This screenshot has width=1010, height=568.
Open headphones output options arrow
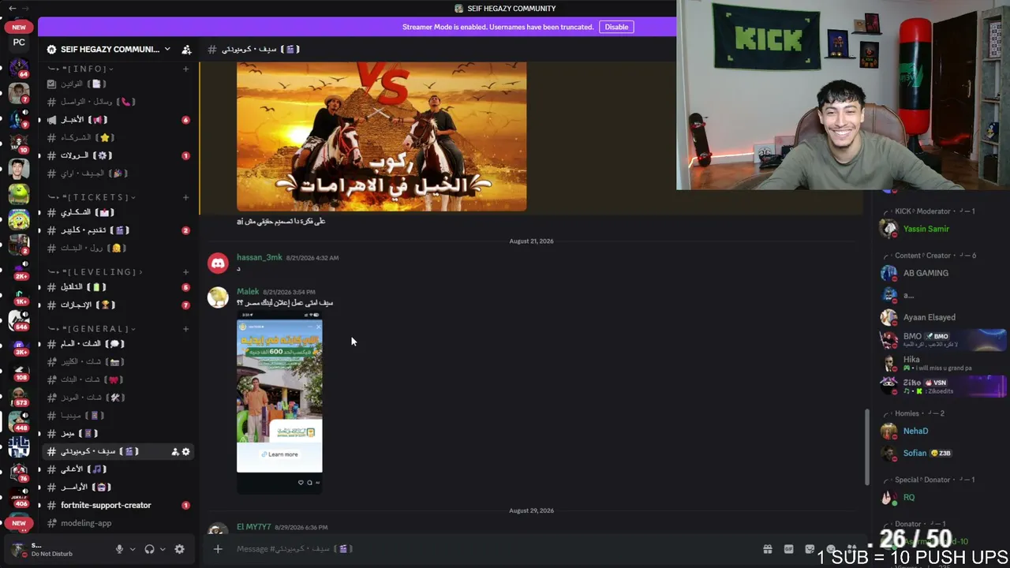tap(161, 549)
